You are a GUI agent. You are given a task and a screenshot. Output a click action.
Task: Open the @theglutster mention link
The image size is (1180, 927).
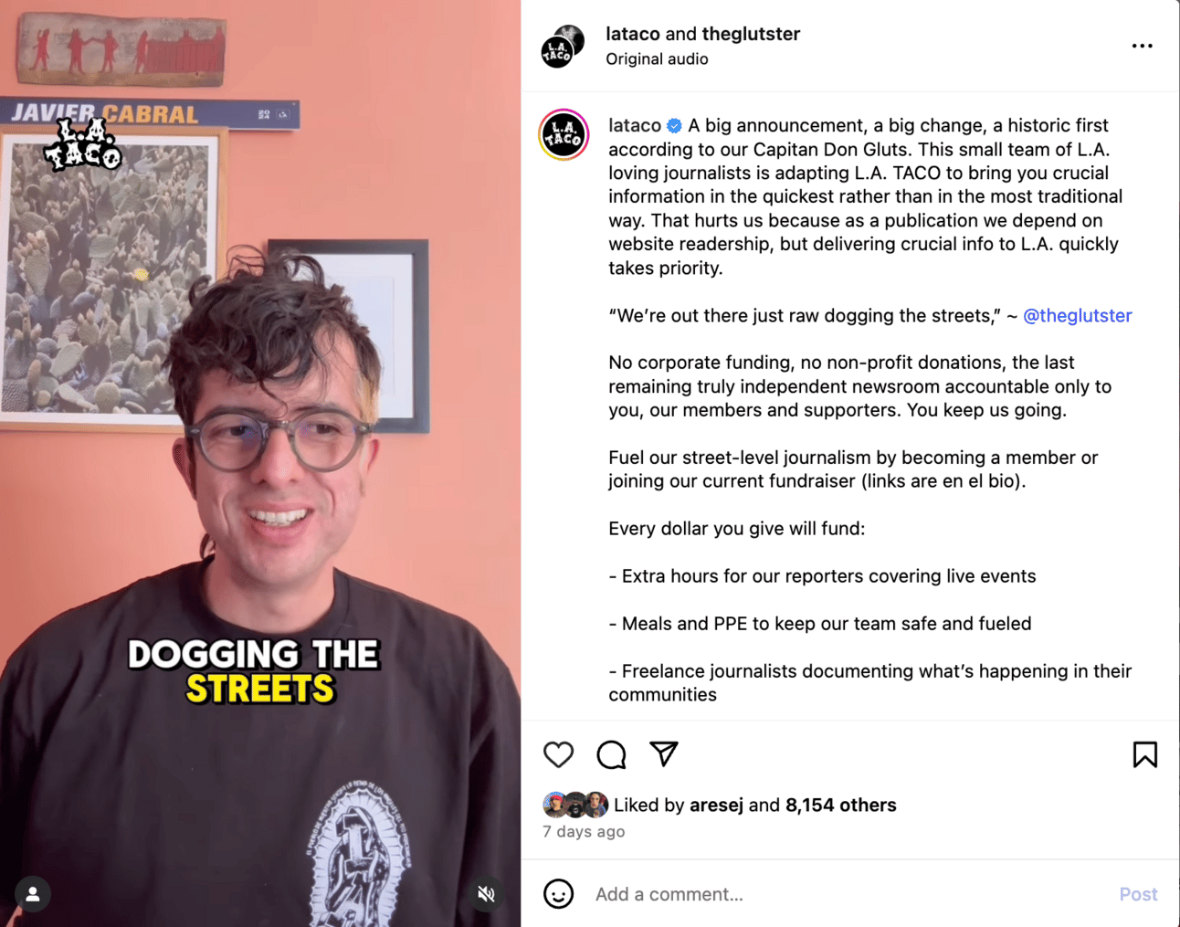[x=1077, y=315]
